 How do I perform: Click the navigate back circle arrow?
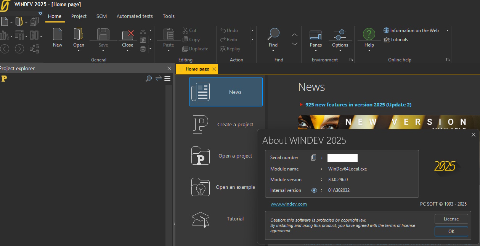click(x=5, y=49)
